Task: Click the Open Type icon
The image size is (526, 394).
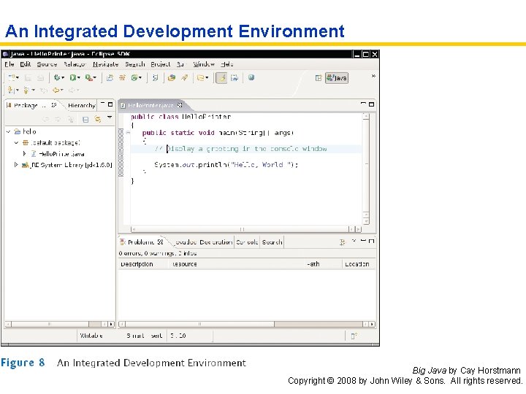Action: click(x=155, y=78)
